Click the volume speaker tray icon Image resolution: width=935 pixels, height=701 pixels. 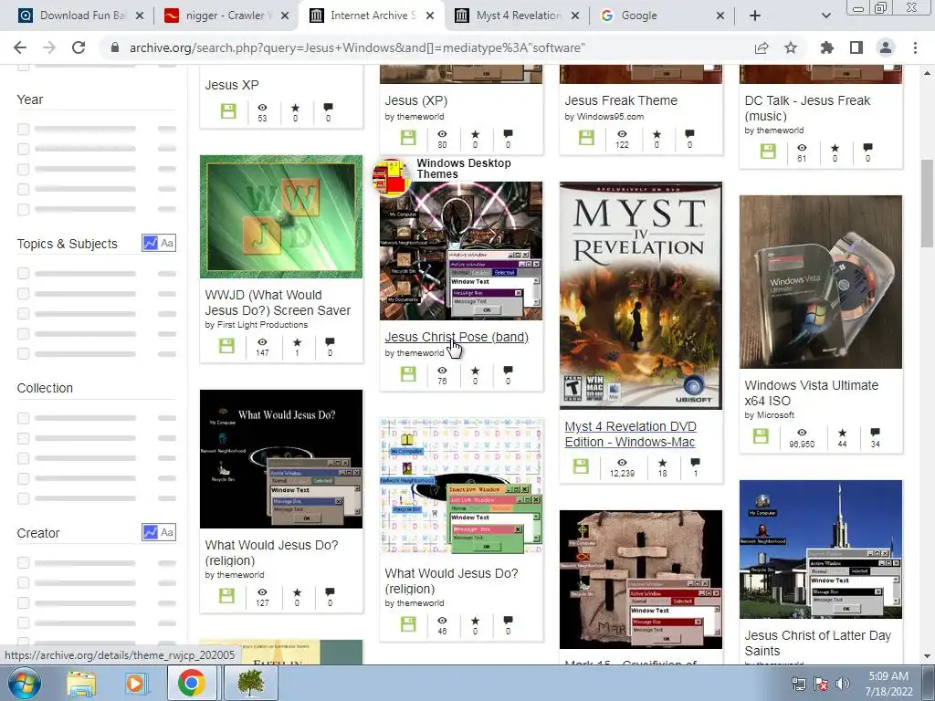(842, 684)
